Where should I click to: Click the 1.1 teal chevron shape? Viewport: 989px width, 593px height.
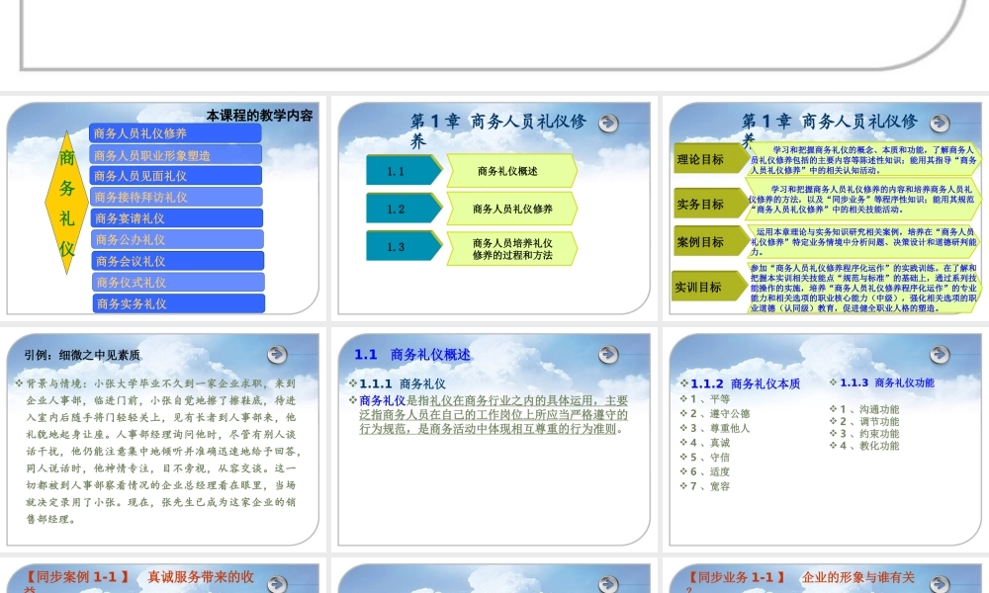[x=394, y=170]
